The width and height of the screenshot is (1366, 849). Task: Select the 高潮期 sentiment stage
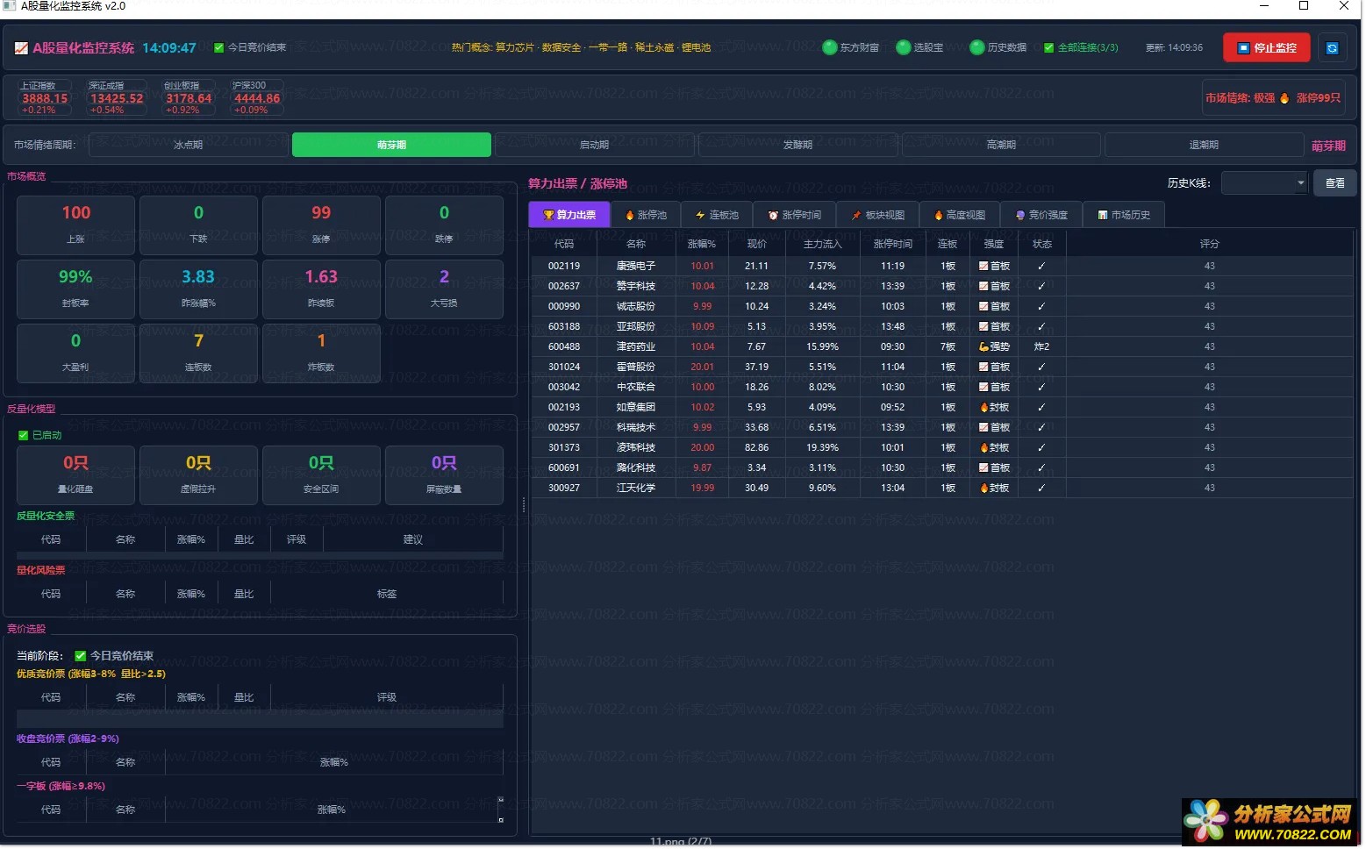pos(1001,145)
